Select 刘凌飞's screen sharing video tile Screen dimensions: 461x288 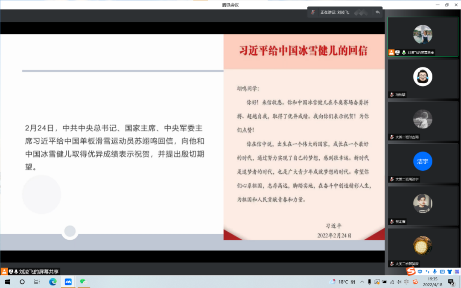[x=423, y=36]
